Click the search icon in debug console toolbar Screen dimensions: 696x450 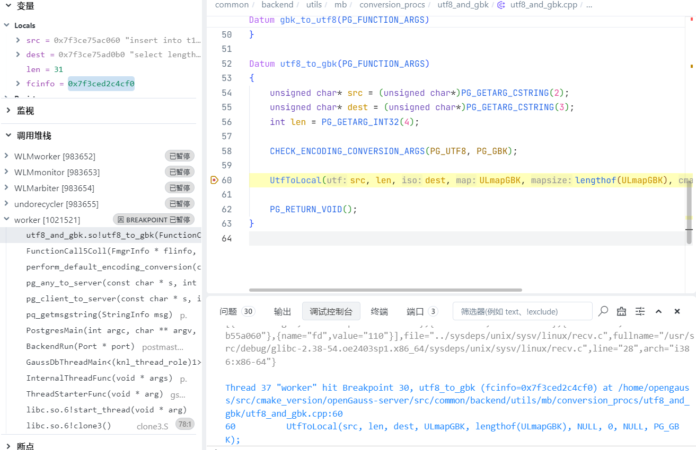click(x=603, y=311)
